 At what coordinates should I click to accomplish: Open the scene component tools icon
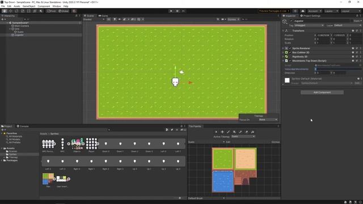click(218, 19)
